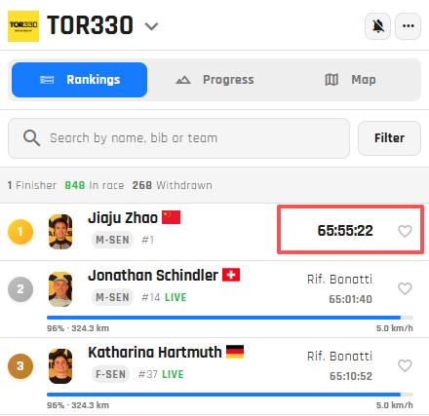Open the three-dots more options menu

409,26
